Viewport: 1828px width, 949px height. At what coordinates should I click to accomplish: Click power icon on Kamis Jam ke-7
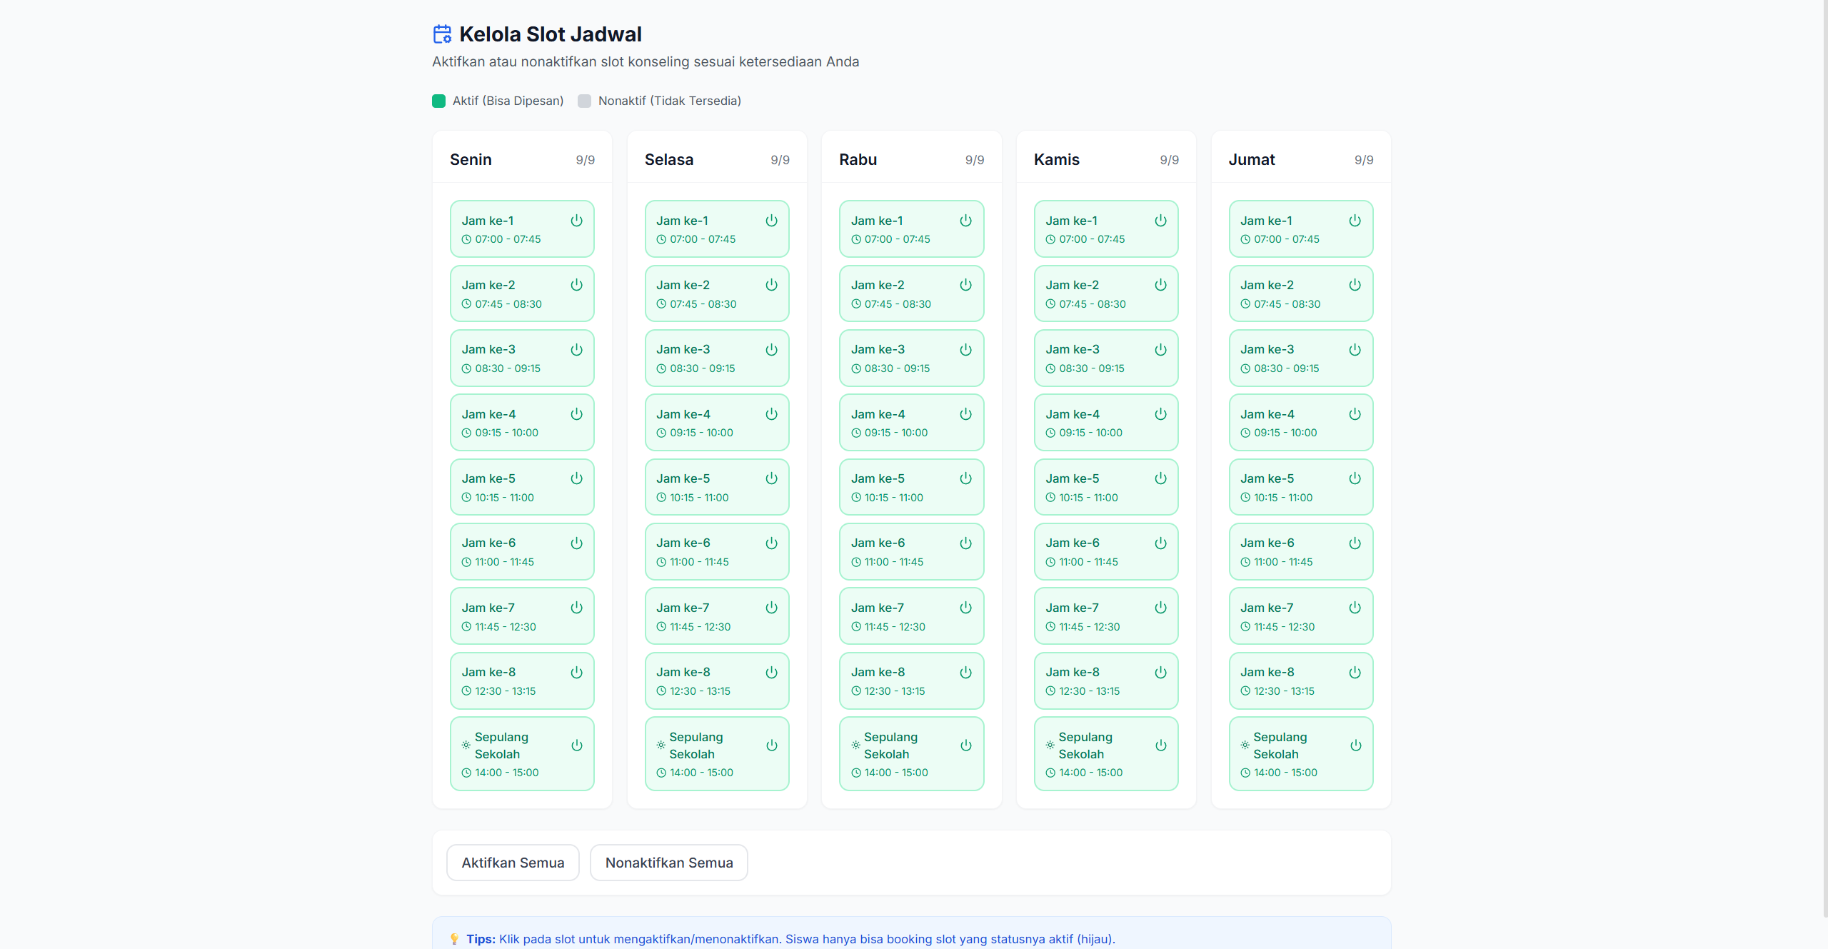[1160, 608]
